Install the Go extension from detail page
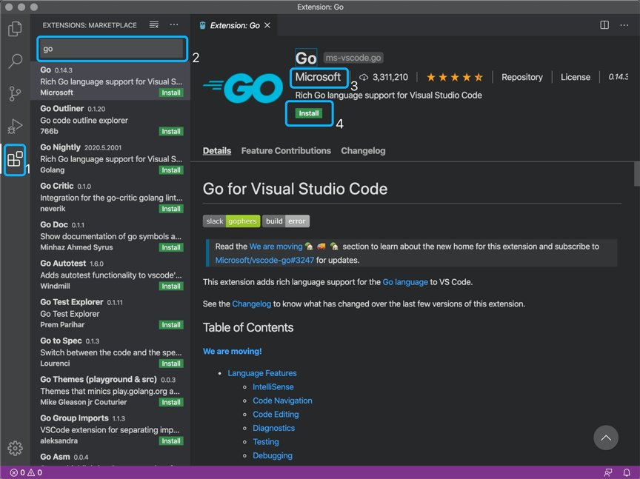The height and width of the screenshot is (479, 640). coord(309,113)
